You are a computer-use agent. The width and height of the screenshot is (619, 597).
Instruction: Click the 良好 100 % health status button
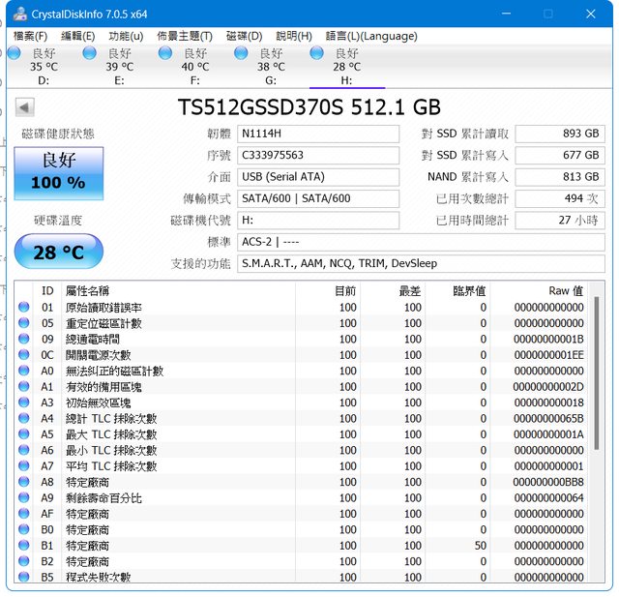tap(59, 173)
